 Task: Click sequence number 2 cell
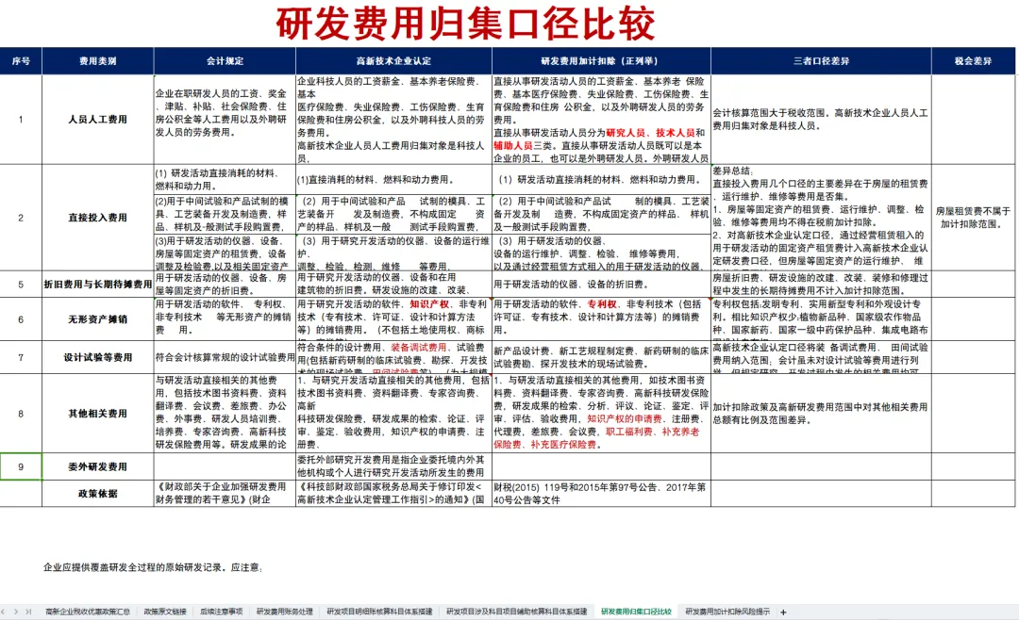pos(21,218)
